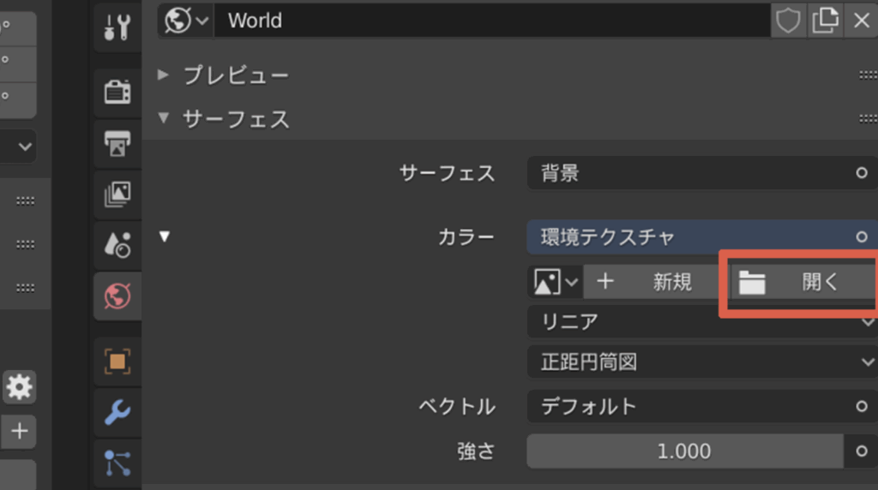Collapse the サーフェス panel header
The image size is (878, 490).
click(236, 119)
